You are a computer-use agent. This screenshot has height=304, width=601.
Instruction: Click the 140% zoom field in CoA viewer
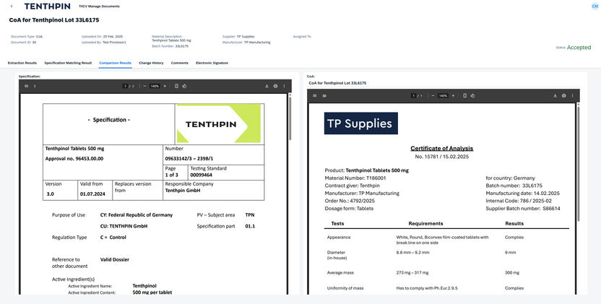pos(443,96)
